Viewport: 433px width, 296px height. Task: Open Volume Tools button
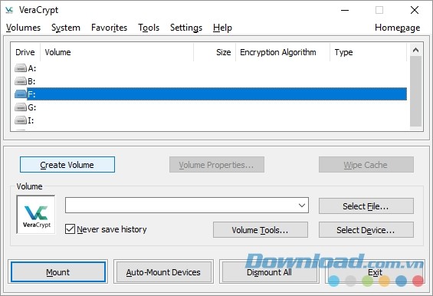point(260,230)
